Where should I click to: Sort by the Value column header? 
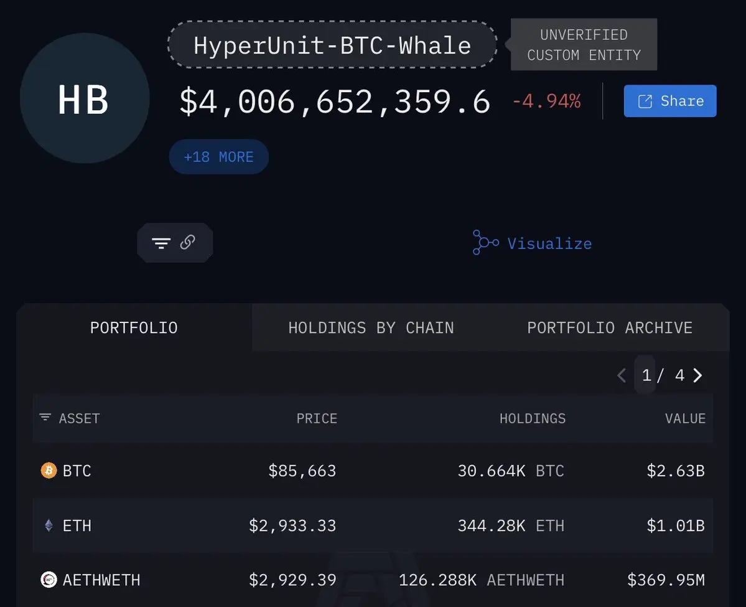(x=685, y=418)
